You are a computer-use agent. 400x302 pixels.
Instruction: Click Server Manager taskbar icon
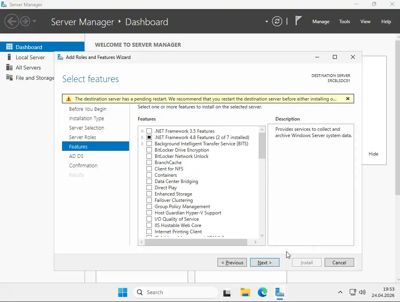(x=280, y=292)
